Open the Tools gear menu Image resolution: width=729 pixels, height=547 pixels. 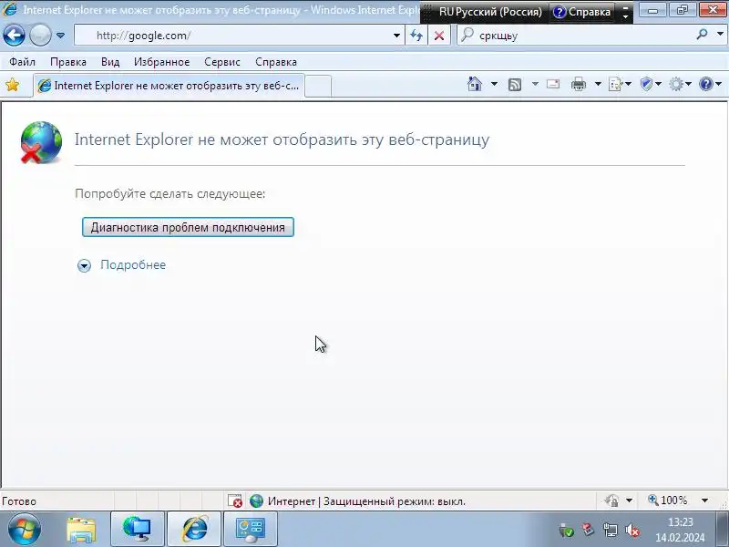680,84
